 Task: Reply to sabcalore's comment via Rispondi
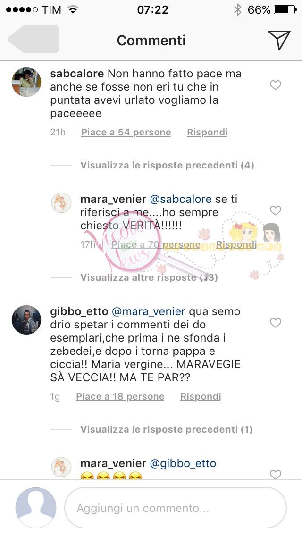(207, 132)
